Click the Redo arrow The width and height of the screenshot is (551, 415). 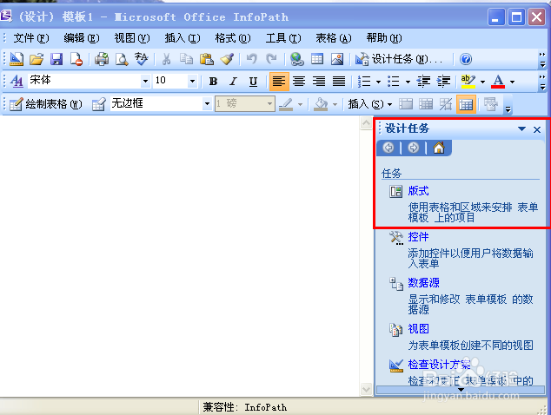click(x=271, y=59)
